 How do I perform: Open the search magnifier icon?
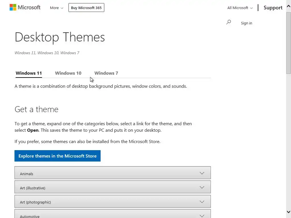point(228,22)
